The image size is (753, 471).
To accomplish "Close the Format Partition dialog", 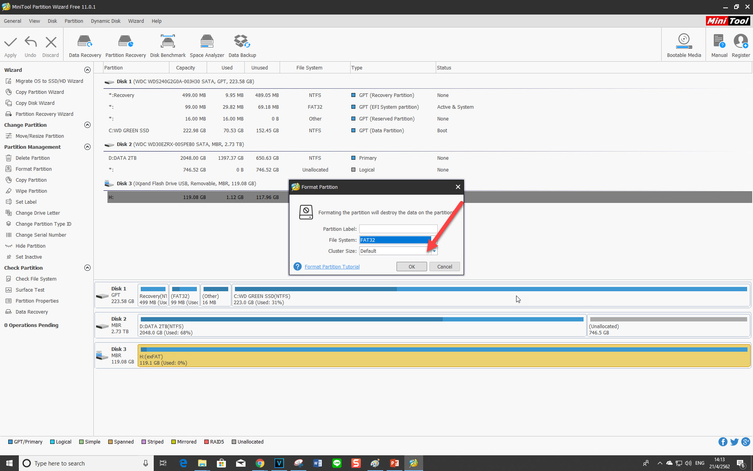I will 458,187.
